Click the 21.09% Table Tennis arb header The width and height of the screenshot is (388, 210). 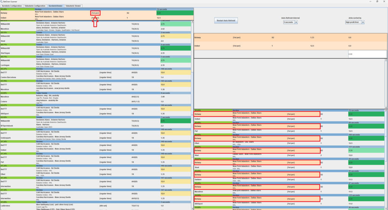(95, 202)
